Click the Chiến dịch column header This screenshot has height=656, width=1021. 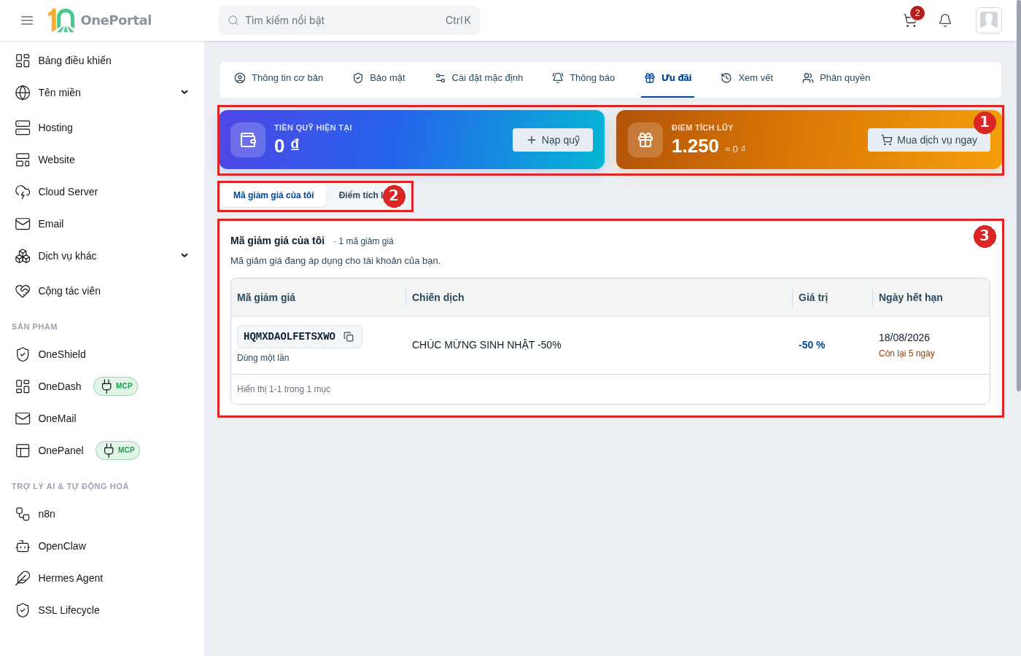[x=599, y=297]
